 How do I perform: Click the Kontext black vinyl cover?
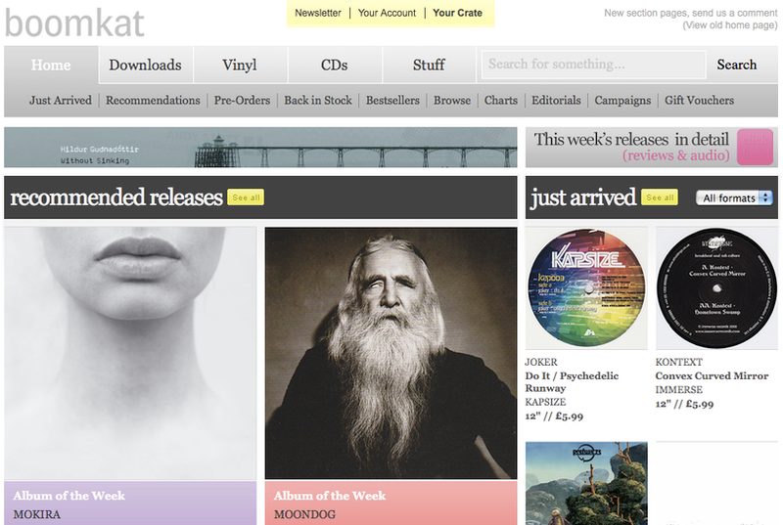pyautogui.click(x=716, y=288)
